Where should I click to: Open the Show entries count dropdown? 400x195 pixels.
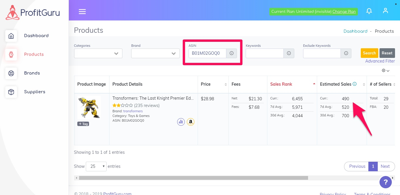tap(96, 166)
